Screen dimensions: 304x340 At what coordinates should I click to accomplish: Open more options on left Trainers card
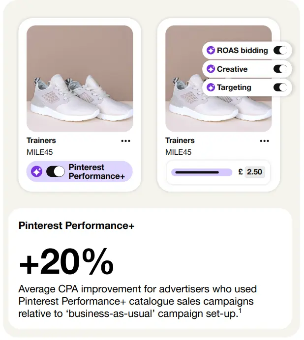tap(126, 141)
